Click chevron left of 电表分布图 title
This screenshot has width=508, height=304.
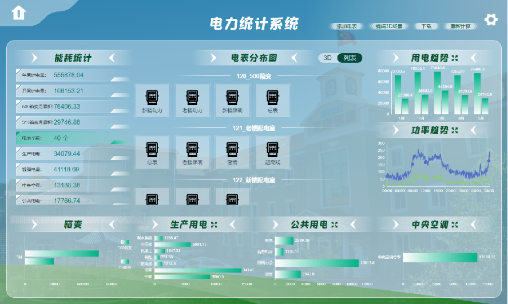[x=213, y=58]
